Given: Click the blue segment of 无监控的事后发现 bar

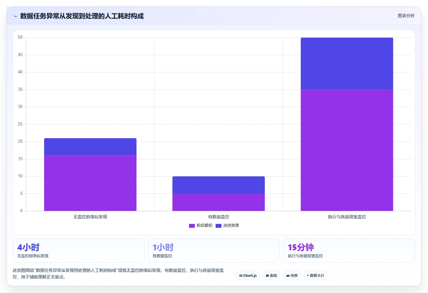Looking at the screenshot, I should (90, 147).
